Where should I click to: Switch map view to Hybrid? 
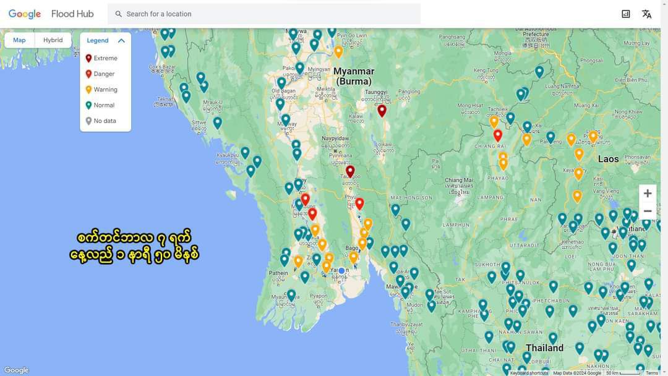(53, 40)
